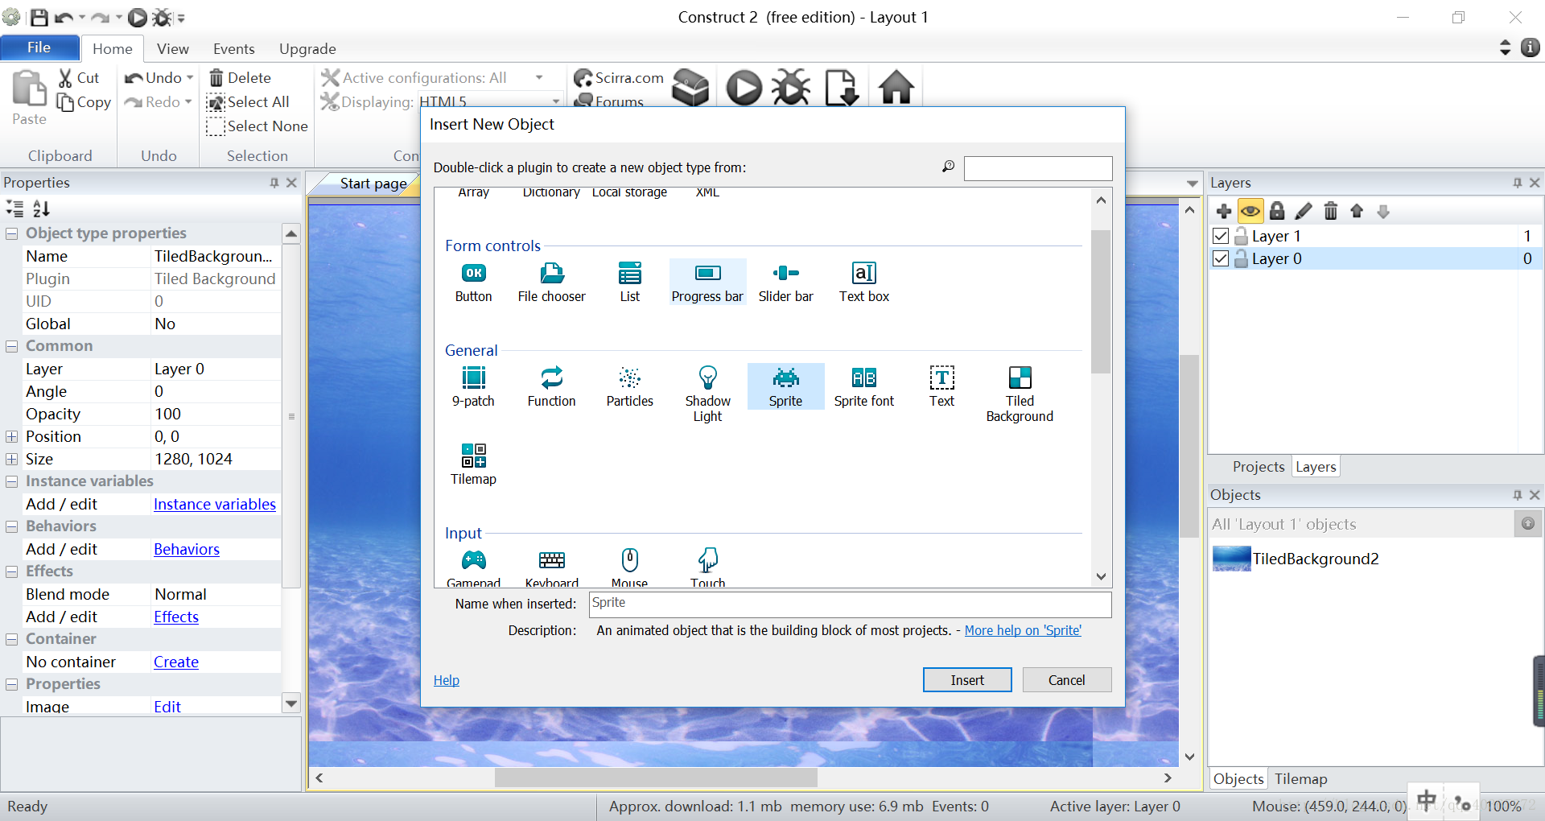Viewport: 1545px width, 821px height.
Task: Pick the Progress bar plugin
Action: coord(707,282)
